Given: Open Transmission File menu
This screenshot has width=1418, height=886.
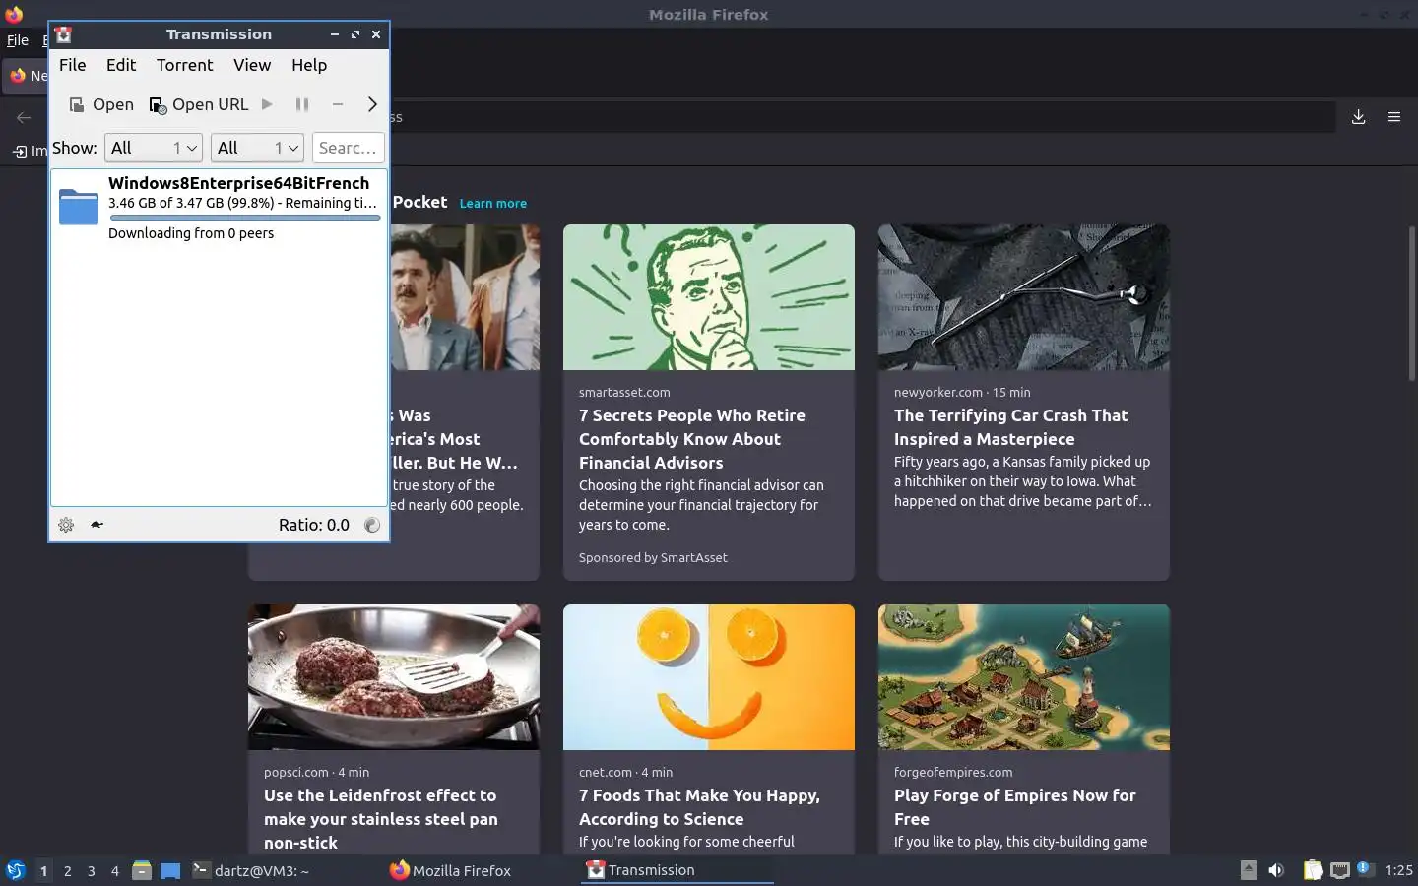Looking at the screenshot, I should (73, 65).
